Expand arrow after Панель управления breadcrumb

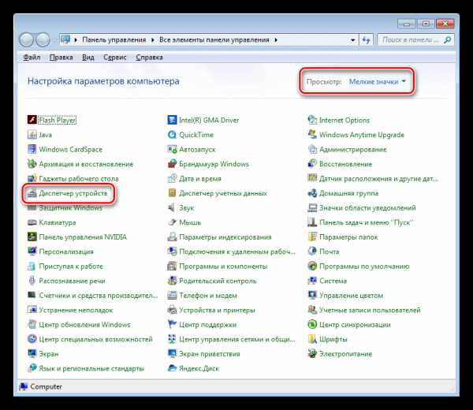(x=153, y=40)
